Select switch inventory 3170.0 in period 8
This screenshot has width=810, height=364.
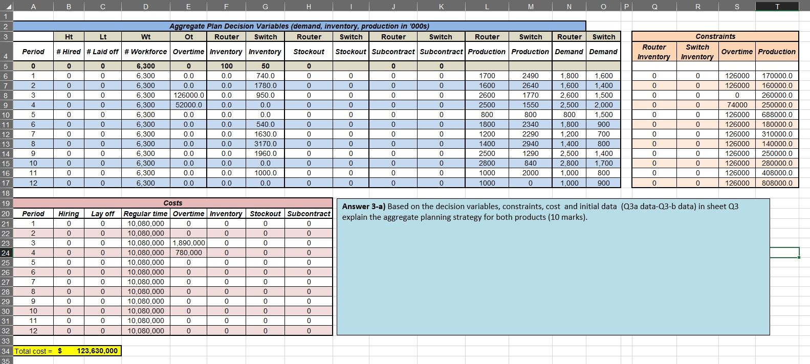[266, 144]
